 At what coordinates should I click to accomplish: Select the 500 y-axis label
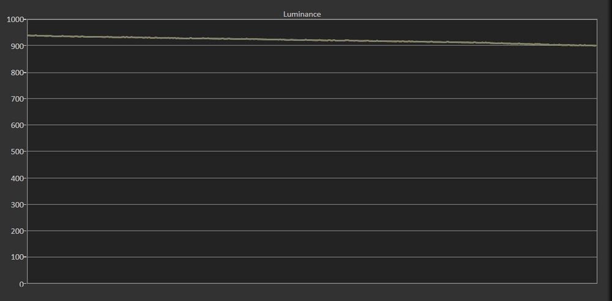(x=16, y=151)
